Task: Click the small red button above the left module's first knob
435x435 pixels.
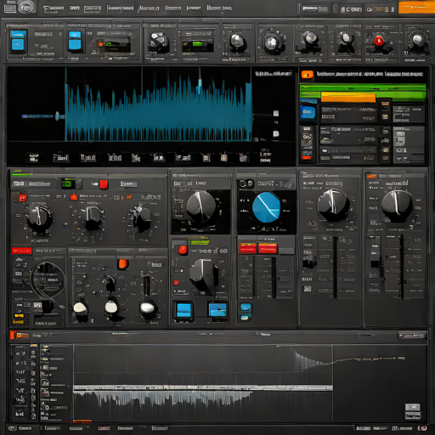Action: tap(22, 197)
